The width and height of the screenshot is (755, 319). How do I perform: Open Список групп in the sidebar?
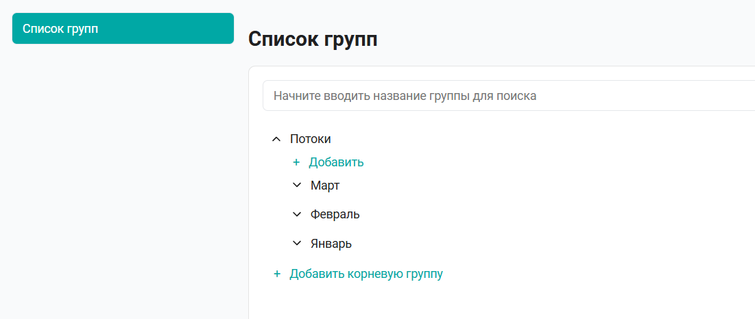[123, 28]
